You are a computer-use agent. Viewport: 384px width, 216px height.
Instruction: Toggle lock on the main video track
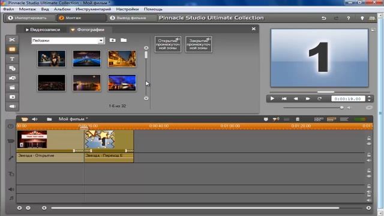369,138
